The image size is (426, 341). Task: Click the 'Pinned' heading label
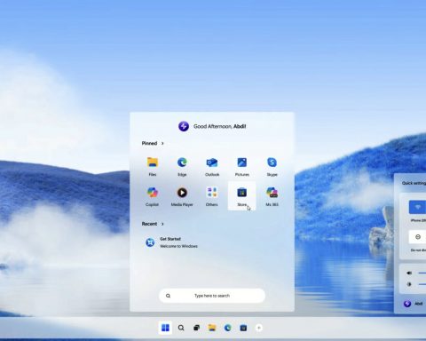(x=149, y=143)
